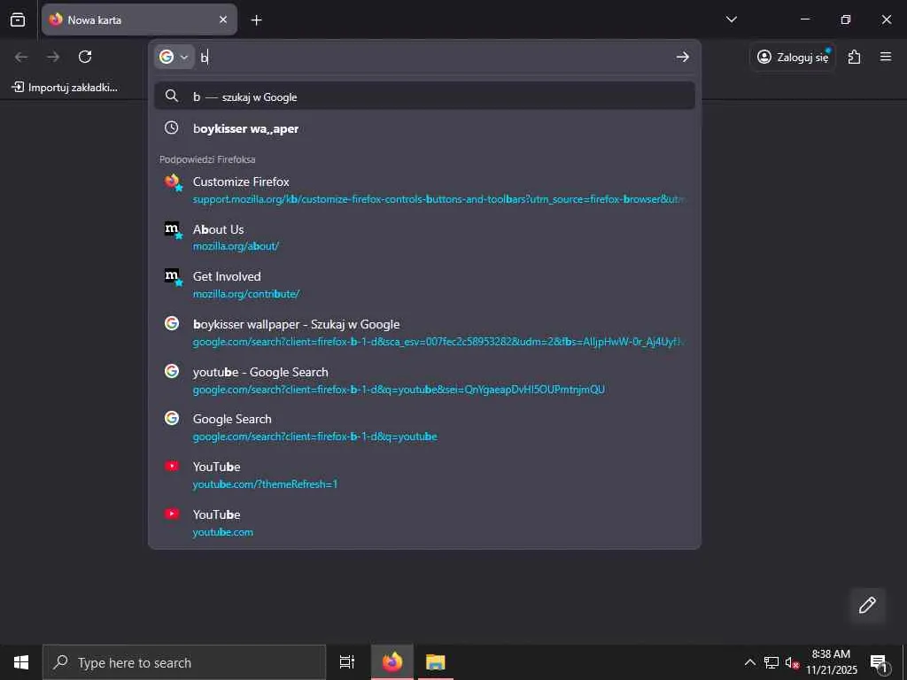Click the Windows taskbar search box
The height and width of the screenshot is (680, 907).
click(x=184, y=662)
